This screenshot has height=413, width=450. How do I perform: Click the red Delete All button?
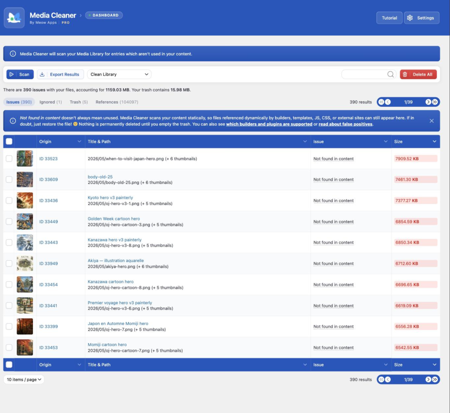(x=418, y=74)
